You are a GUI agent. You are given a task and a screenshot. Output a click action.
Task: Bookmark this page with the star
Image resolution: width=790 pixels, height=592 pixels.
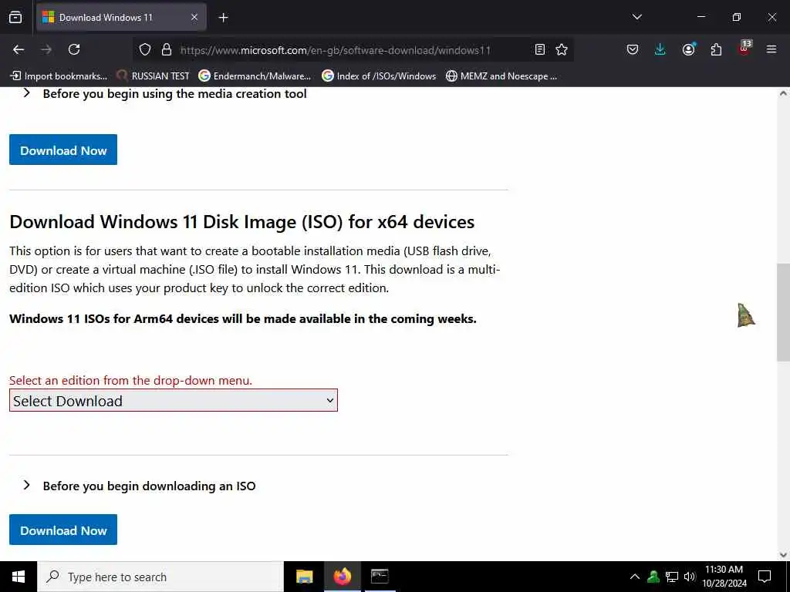point(562,49)
